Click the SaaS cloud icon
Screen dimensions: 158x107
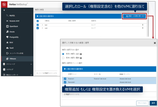pos(7,48)
